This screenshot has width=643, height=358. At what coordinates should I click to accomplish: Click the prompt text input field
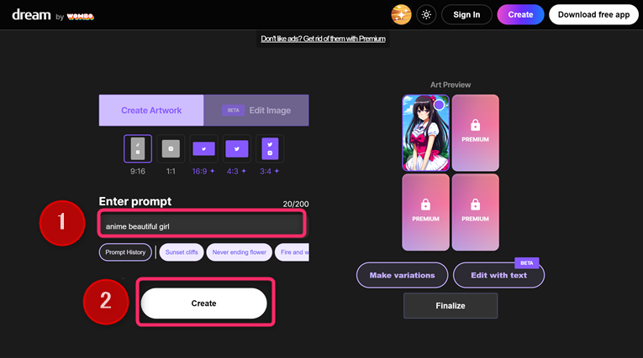202,226
